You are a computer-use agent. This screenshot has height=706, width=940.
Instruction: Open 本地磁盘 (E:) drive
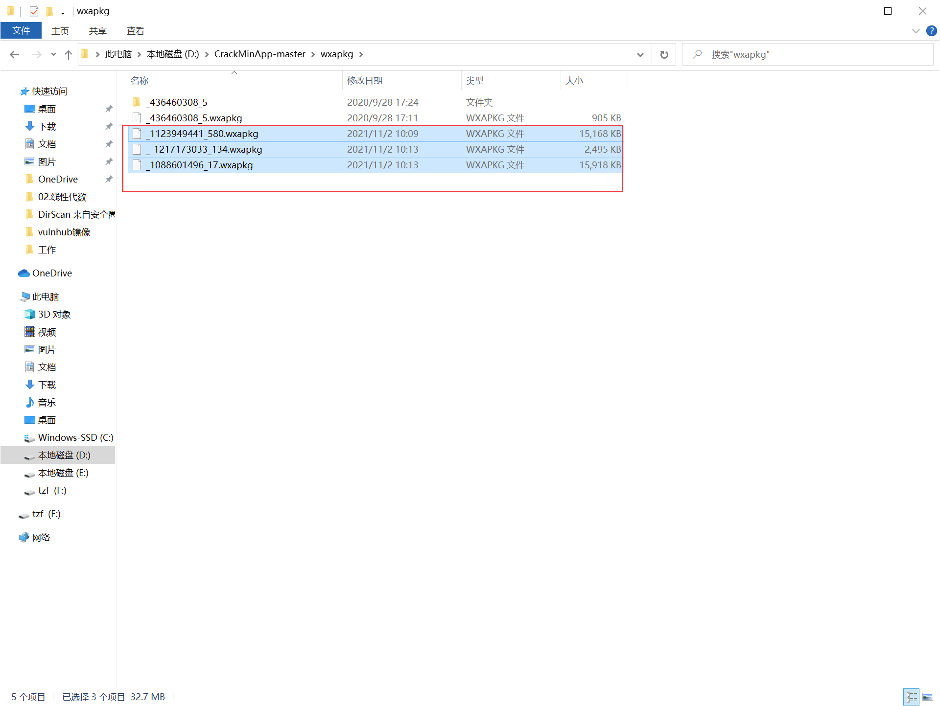pos(63,473)
